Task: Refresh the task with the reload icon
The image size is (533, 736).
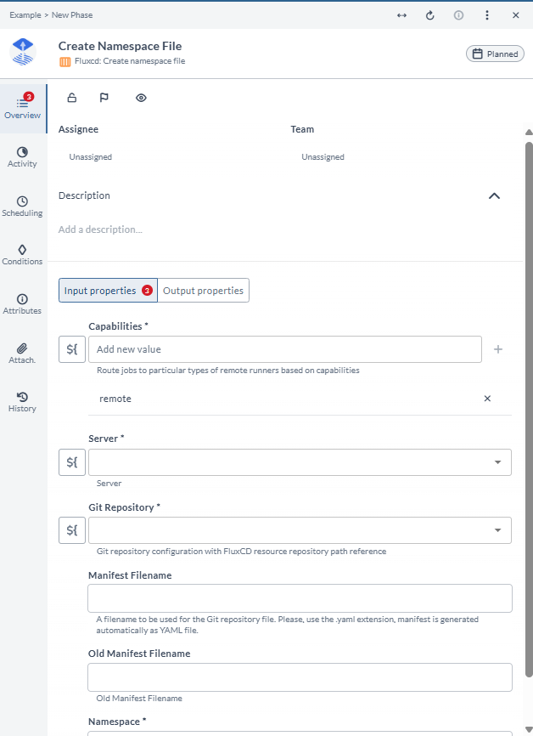Action: point(429,15)
